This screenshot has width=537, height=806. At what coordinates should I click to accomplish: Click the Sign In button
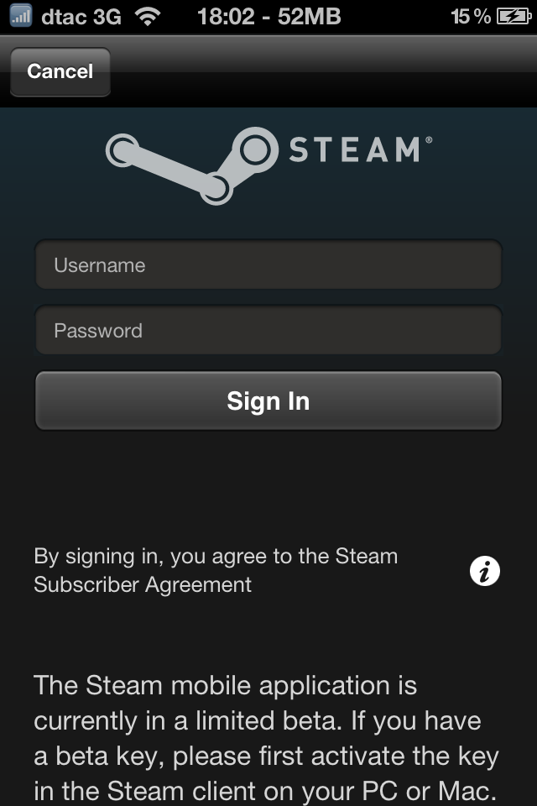point(268,400)
